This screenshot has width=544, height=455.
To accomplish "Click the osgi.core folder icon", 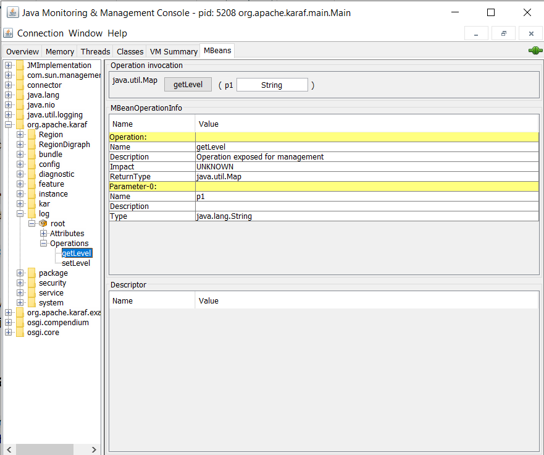I will 20,333.
